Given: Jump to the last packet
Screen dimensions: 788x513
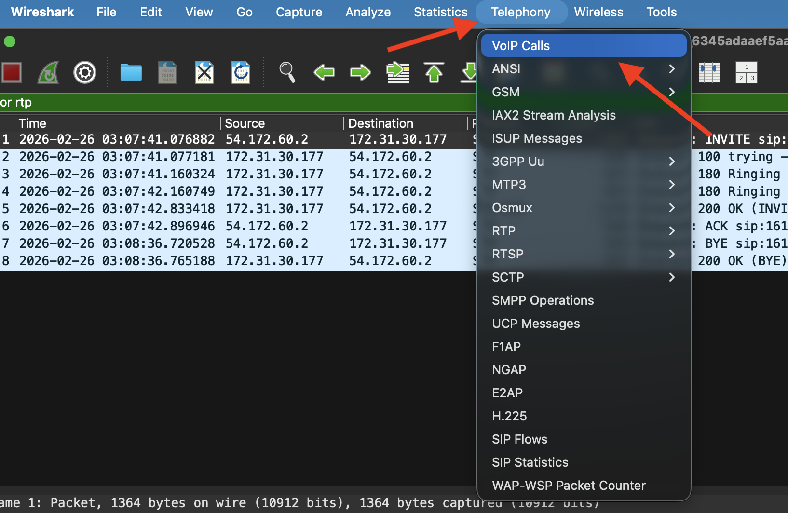Looking at the screenshot, I should [x=469, y=72].
